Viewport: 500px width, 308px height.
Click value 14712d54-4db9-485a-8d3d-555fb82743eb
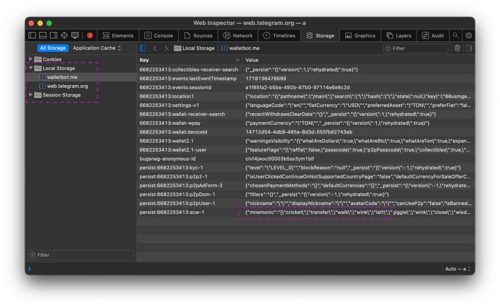299,132
